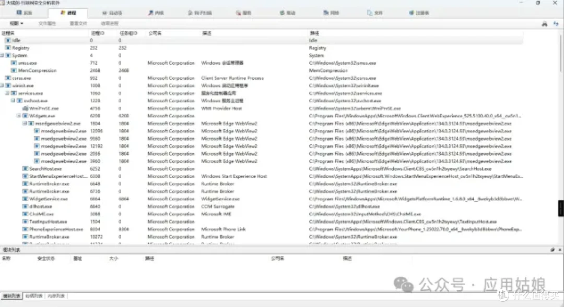Click the csrss.exe process icon
564x307 pixels.
pyautogui.click(x=8, y=78)
